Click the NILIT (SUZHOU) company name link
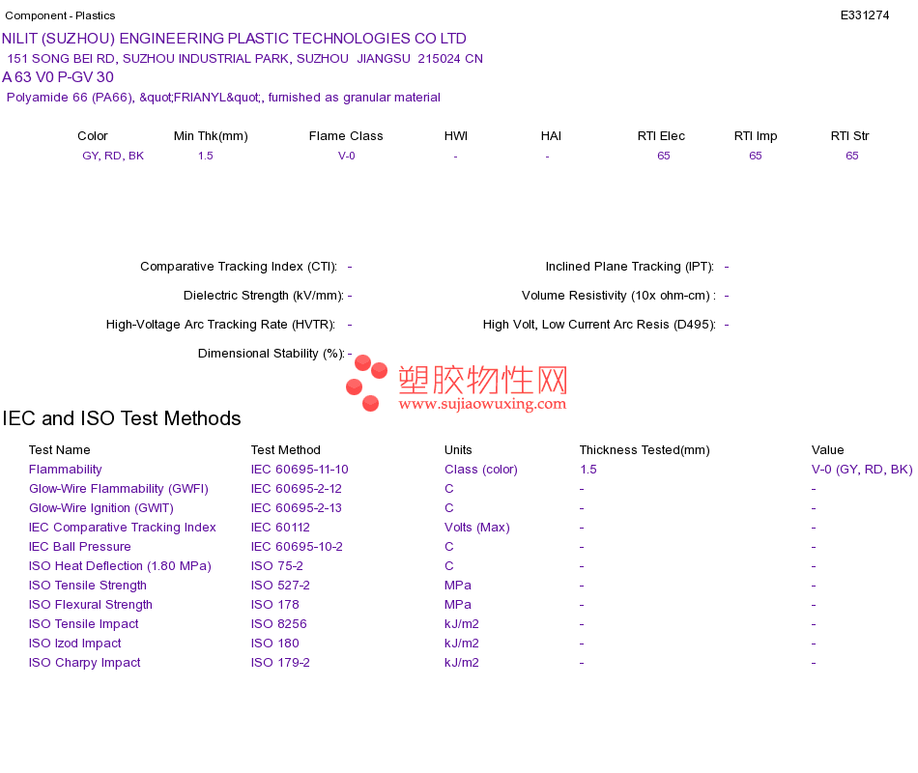 tap(234, 39)
